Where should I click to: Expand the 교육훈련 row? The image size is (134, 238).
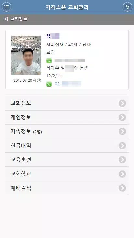[x=67, y=160]
